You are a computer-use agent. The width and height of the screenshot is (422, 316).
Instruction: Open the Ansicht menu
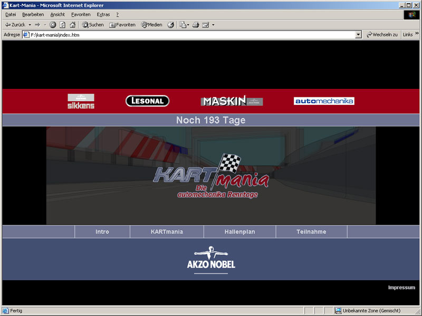point(57,15)
